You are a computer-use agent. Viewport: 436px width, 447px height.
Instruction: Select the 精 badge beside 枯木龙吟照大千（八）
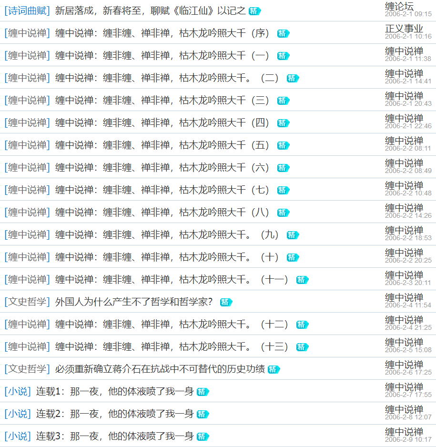pos(283,213)
